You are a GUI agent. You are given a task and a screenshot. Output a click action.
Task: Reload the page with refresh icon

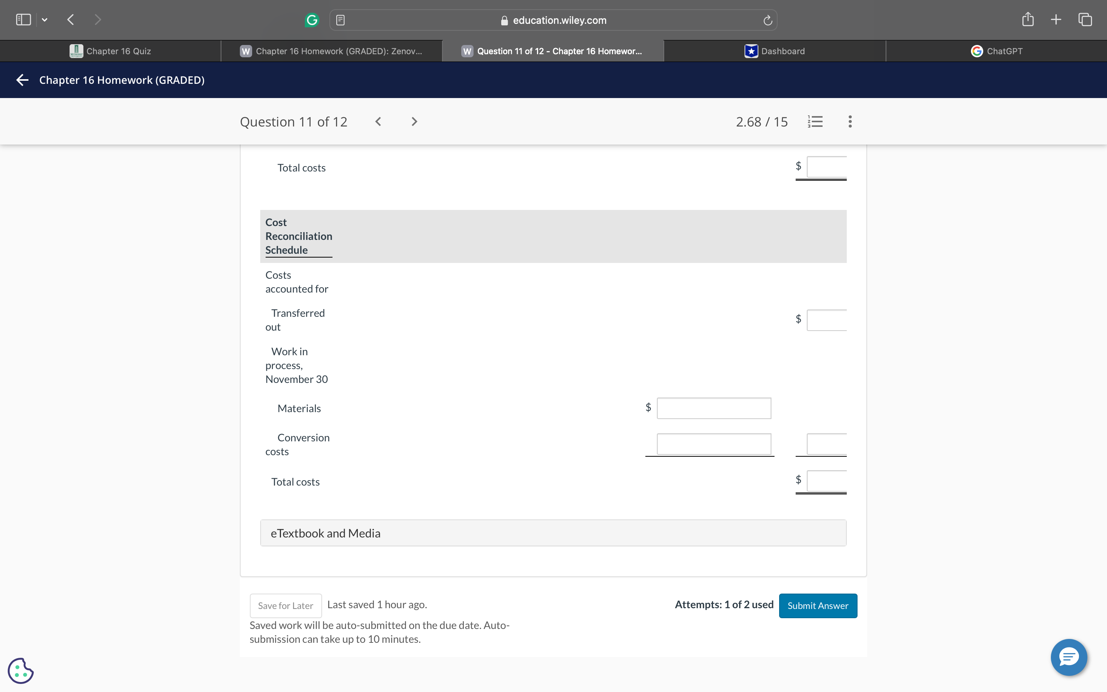point(768,20)
